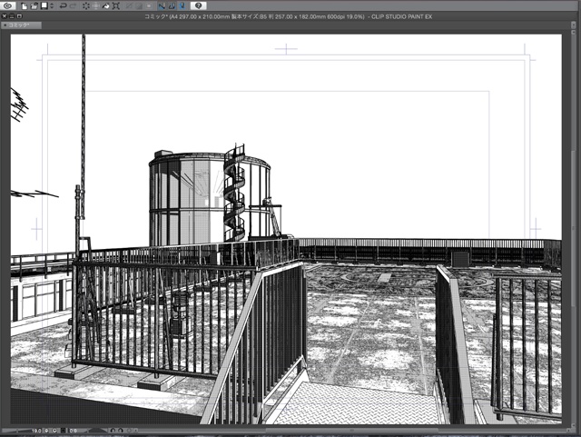581x437 pixels.
Task: Redo the last undone action
Action: (x=73, y=6)
